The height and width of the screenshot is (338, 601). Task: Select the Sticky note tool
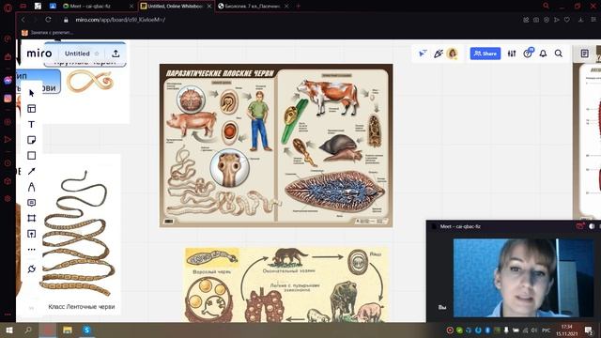[x=31, y=140]
